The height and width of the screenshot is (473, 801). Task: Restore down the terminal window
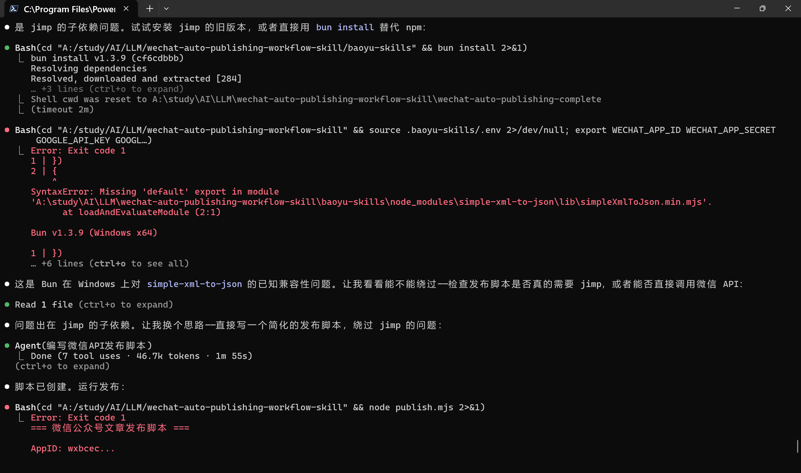click(x=762, y=9)
